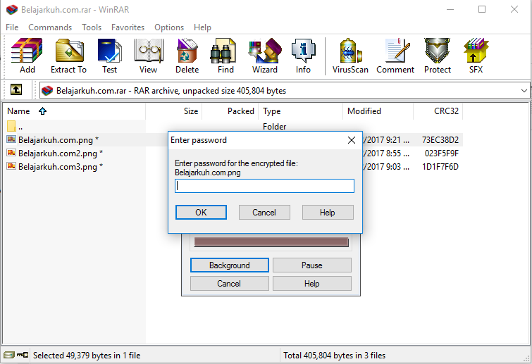This screenshot has width=532, height=364.
Task: Click CRC32 value 1D1F7F6D
Action: 440,166
